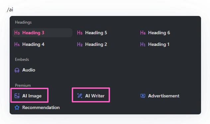Click the H1 icon beside Heading 1
210x124 pixels.
pos(143,44)
